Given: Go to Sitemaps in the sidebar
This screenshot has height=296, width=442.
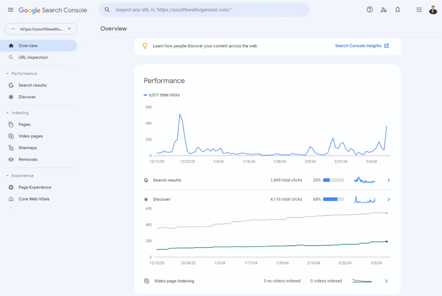Looking at the screenshot, I should (x=28, y=148).
